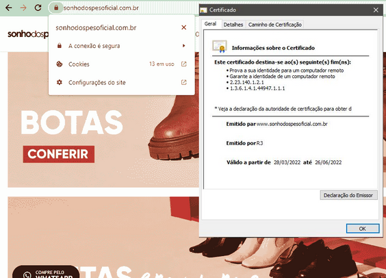Close the site info popup with the X
386x278 pixels.
pyautogui.click(x=183, y=27)
